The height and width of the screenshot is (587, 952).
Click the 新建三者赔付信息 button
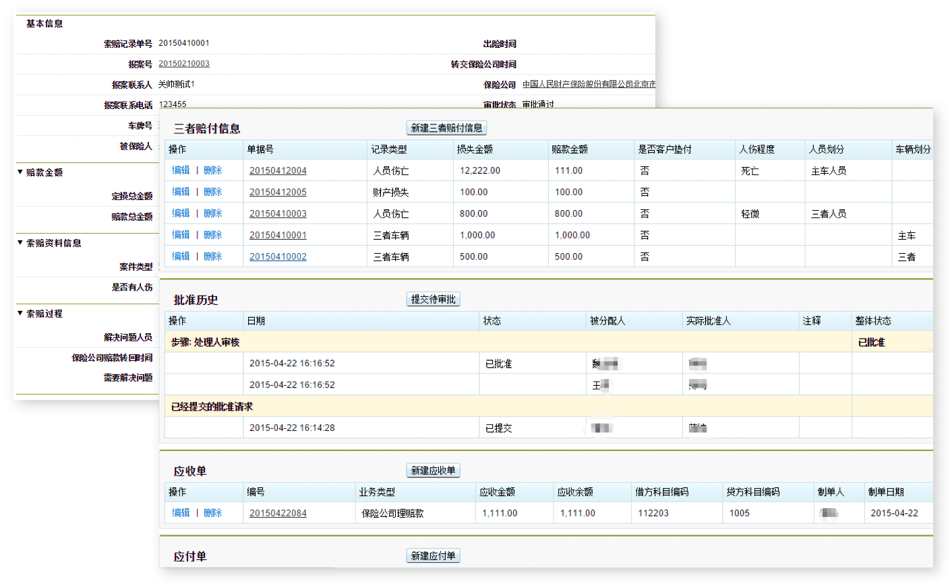click(446, 128)
